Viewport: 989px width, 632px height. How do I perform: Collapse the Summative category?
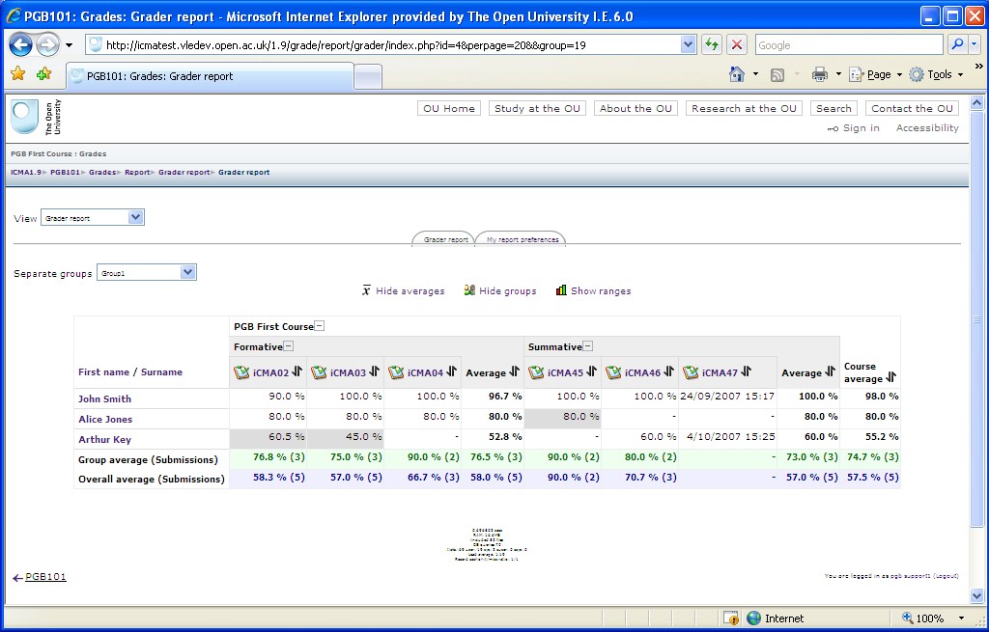[x=588, y=346]
